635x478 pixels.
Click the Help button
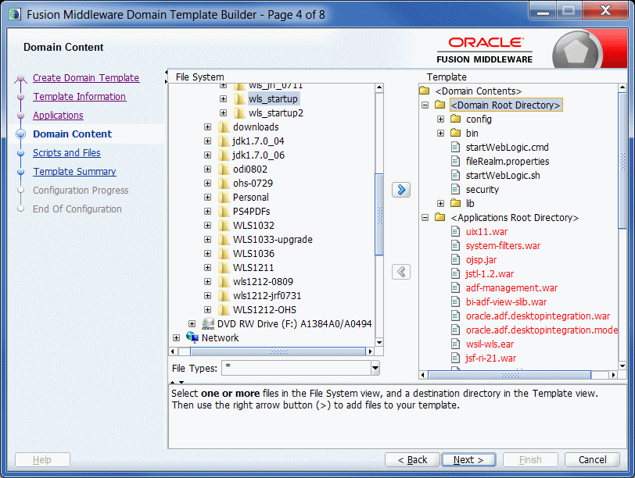[x=42, y=460]
